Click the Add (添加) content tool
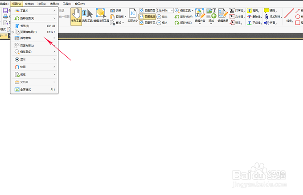This screenshot has height=195, width=303. click(211, 16)
